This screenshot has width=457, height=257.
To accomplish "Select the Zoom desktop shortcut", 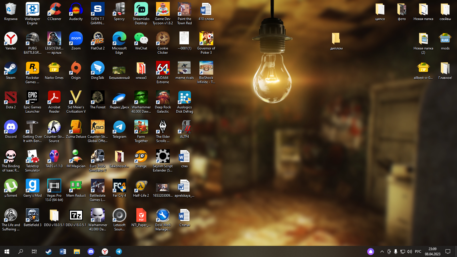I will (76, 41).
